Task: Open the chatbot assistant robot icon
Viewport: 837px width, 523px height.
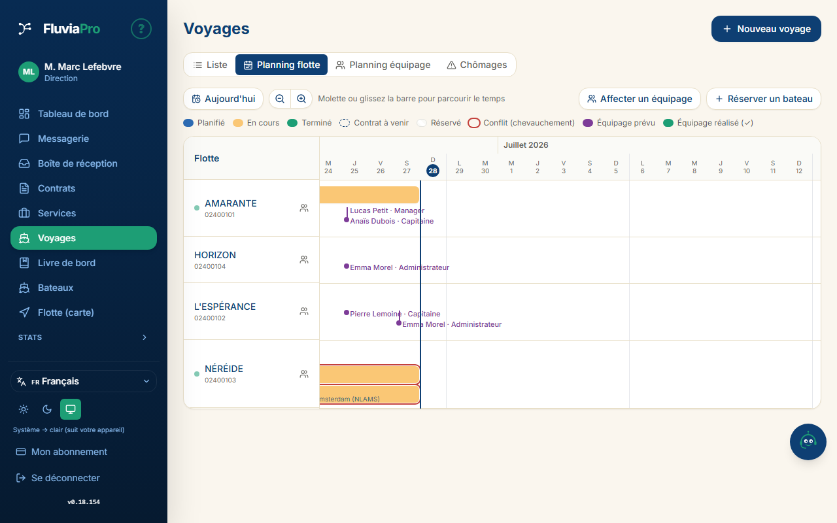Action: (x=808, y=442)
